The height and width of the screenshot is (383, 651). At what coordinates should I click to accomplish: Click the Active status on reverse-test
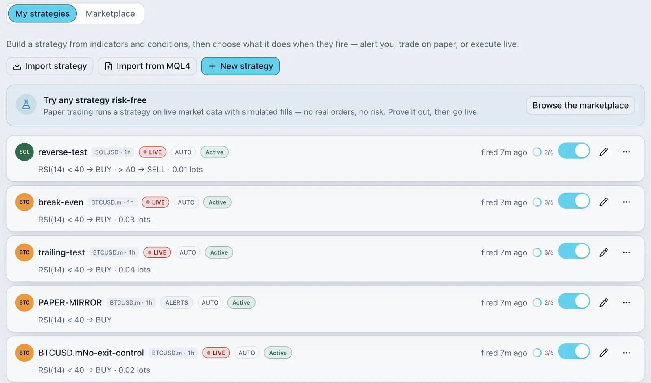click(x=214, y=152)
